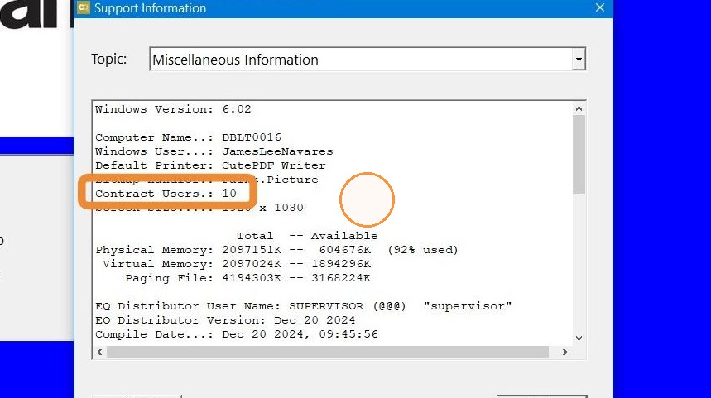Screen dimensions: 711x398
Task: Click the 'Windows User' JamesLeeNavares line
Action: [x=214, y=151]
